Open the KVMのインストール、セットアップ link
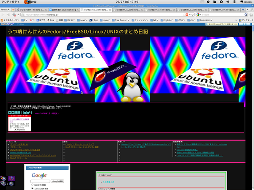Image resolution: width=254 pixels, height=190 pixels. click(x=80, y=144)
